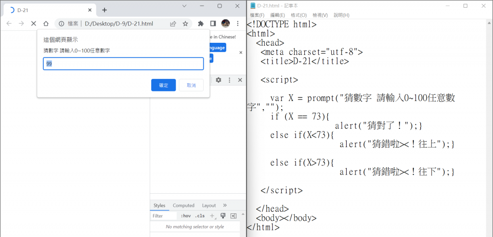Image resolution: width=493 pixels, height=237 pixels.
Task: Click the share page icon in the address bar
Action: pyautogui.click(x=173, y=24)
